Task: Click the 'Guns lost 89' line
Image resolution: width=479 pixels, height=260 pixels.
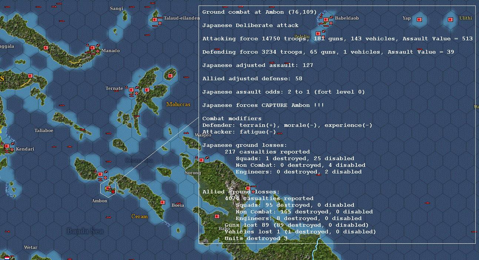Action: [297, 225]
